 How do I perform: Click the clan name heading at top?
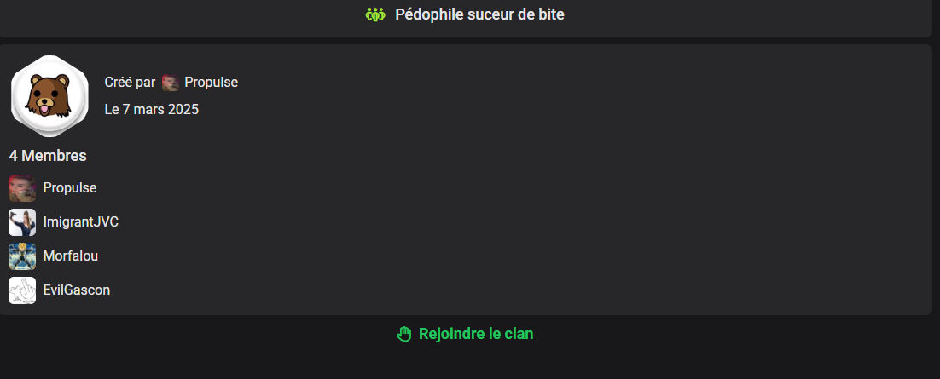479,15
